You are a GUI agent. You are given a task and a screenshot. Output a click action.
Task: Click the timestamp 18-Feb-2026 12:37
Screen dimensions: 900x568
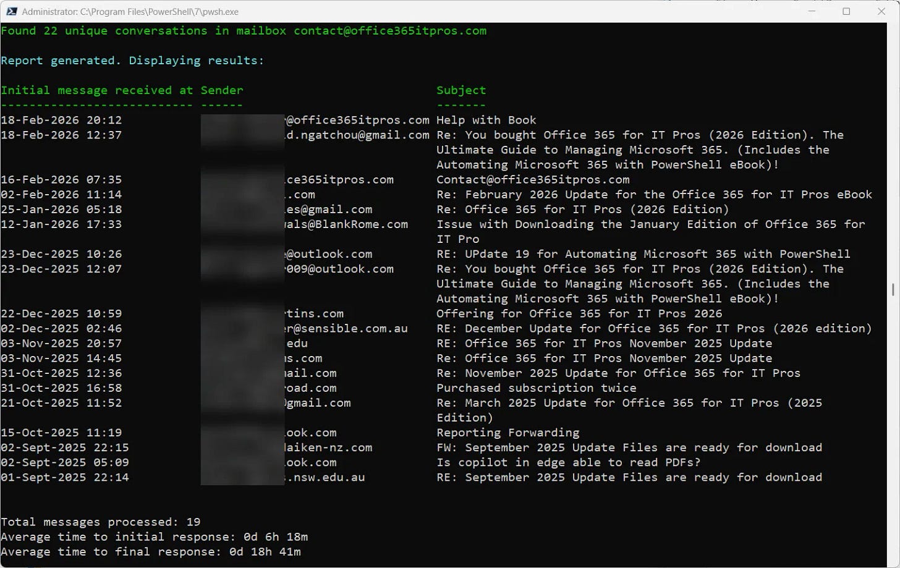[61, 135]
